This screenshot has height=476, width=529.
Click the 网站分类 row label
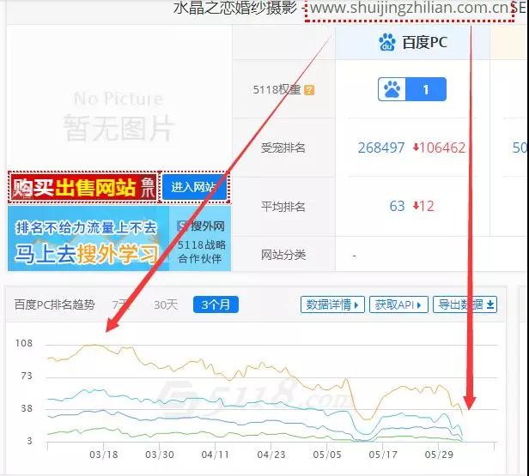(283, 255)
